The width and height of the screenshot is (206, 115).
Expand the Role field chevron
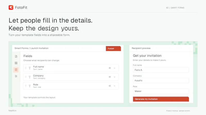tap(115, 86)
